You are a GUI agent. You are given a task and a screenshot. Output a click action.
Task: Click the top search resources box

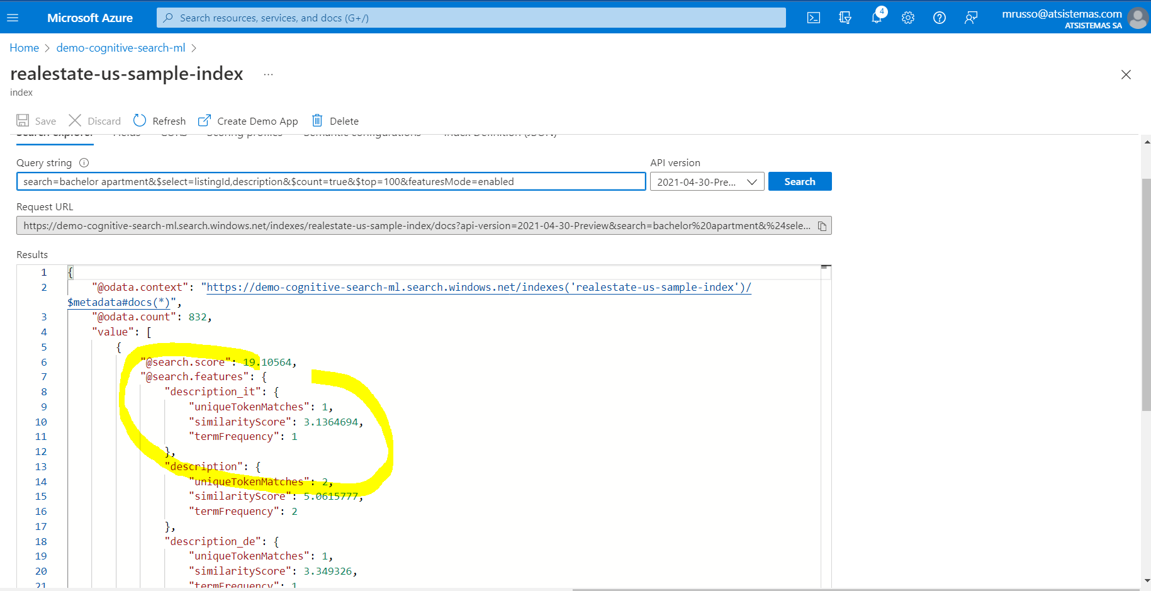tap(471, 18)
